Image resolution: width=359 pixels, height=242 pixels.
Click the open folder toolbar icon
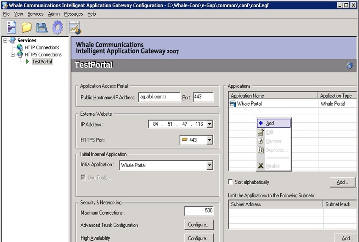[27, 27]
